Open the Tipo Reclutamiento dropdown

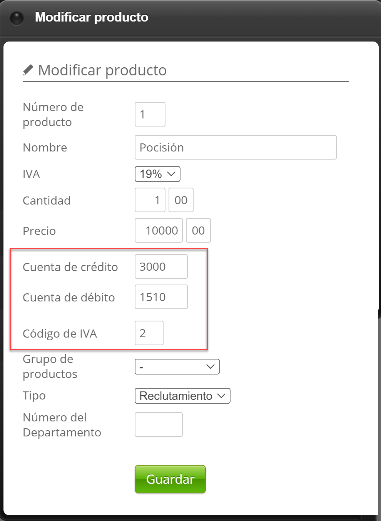pyautogui.click(x=182, y=396)
